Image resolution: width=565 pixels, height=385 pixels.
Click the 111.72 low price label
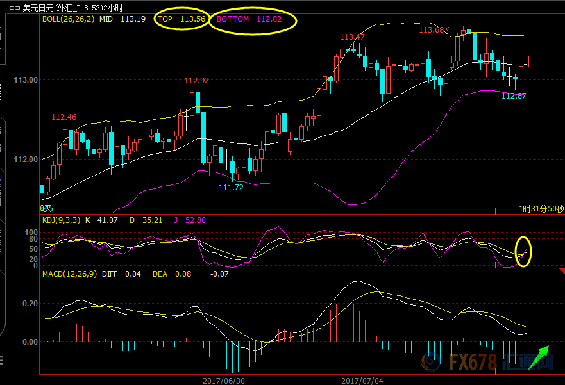(231, 187)
